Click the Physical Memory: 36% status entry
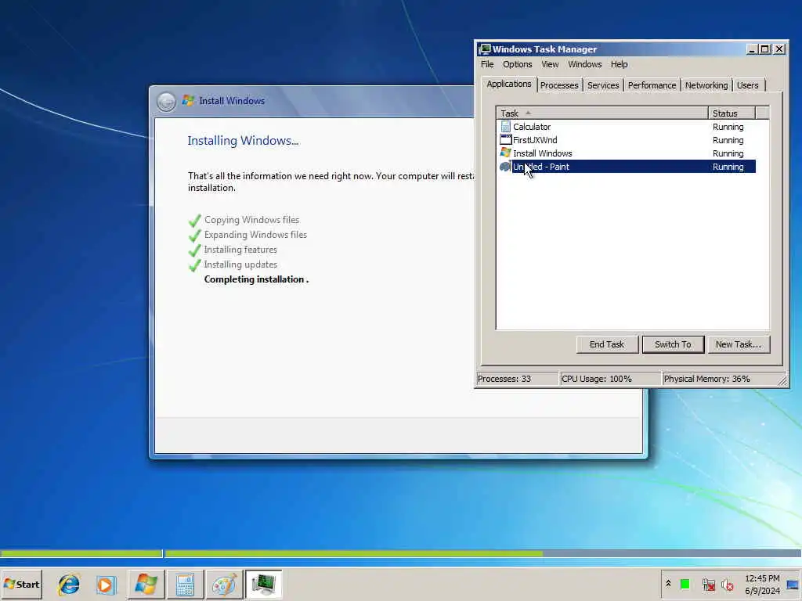This screenshot has width=802, height=601. coord(719,379)
